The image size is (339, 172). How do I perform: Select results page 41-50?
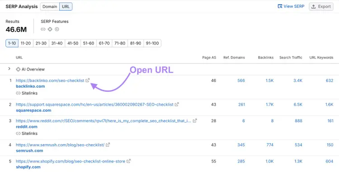point(73,43)
